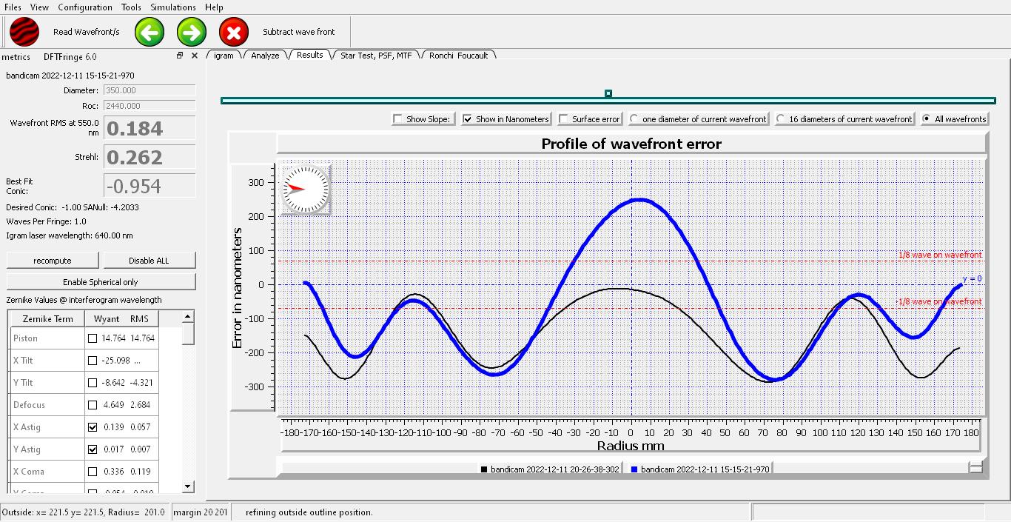Image resolution: width=1011 pixels, height=522 pixels.
Task: Click the small legend toggle icon at bottom right
Action: point(975,467)
